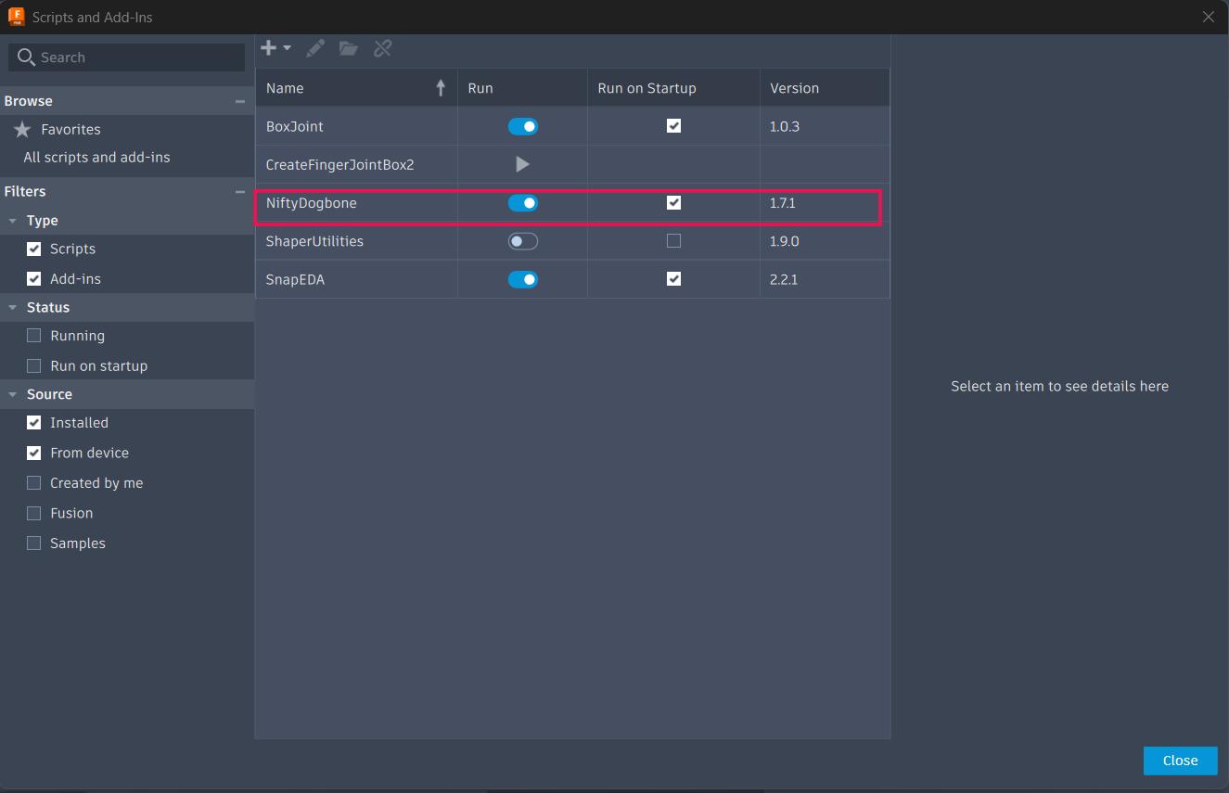Viewport: 1229px width, 793px height.
Task: Click version 1.7.1 of NiftyDogbone
Action: [783, 203]
